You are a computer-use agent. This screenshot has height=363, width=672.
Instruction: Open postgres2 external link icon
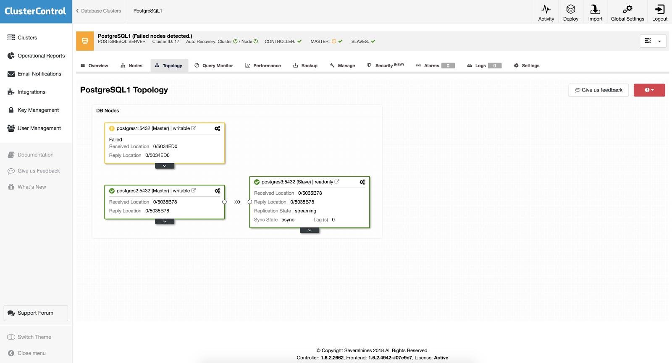pyautogui.click(x=194, y=191)
